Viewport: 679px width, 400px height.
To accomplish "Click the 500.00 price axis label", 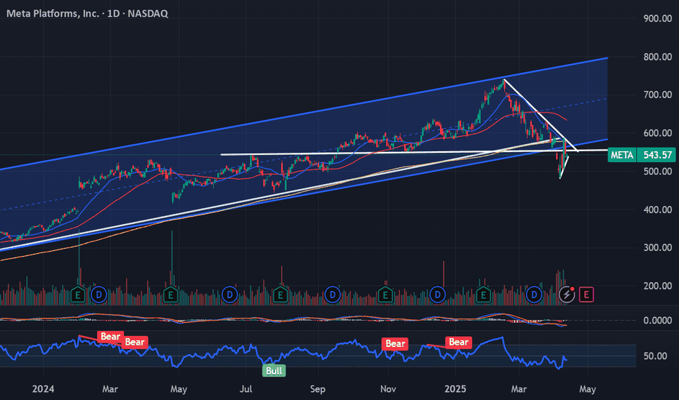I will click(x=657, y=172).
